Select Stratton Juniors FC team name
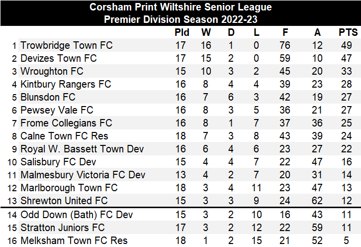 pyautogui.click(x=62, y=228)
